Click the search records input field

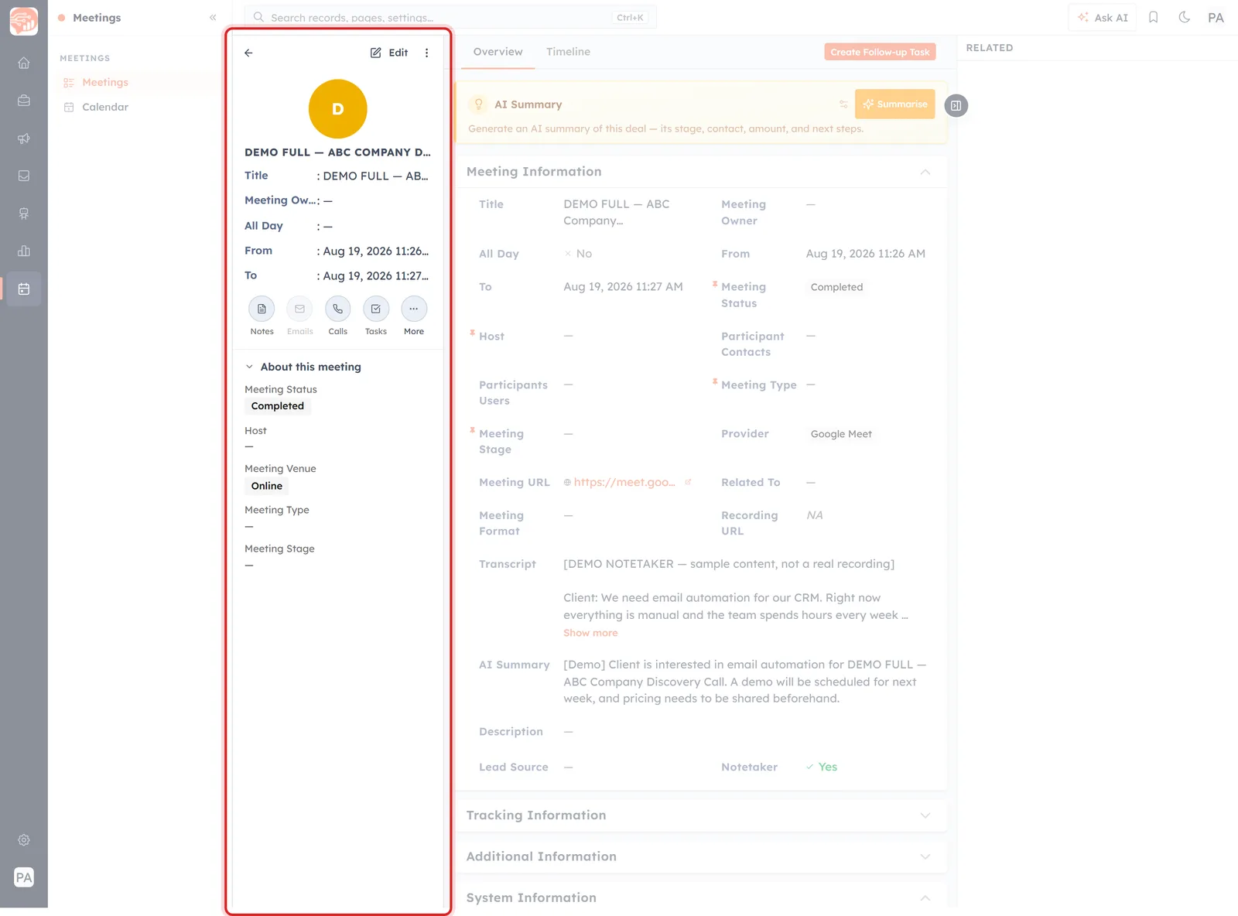tap(450, 17)
